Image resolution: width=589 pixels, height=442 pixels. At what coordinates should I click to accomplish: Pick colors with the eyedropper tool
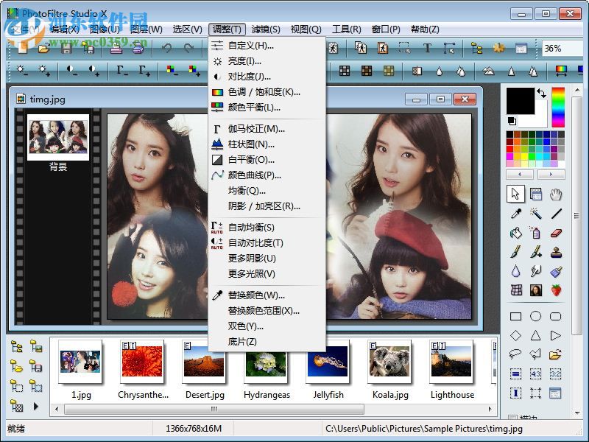[x=515, y=214]
